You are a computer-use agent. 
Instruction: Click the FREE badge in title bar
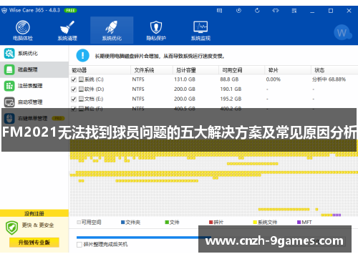[70, 11]
